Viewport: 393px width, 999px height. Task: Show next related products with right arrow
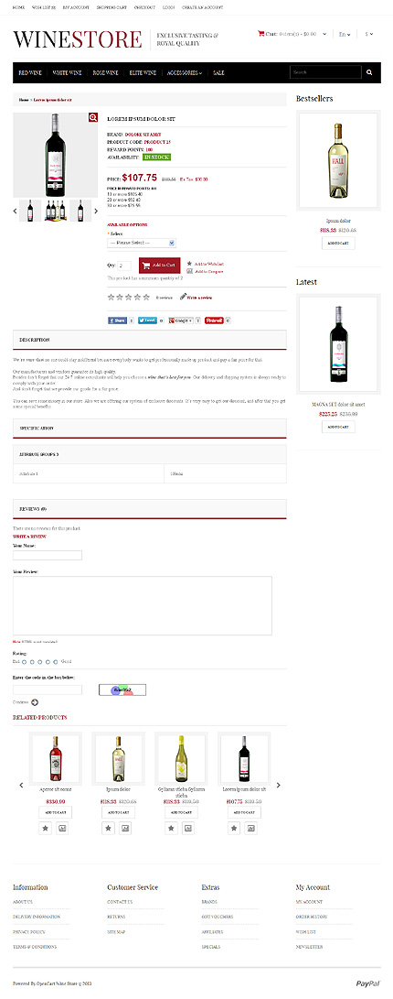pos(278,785)
